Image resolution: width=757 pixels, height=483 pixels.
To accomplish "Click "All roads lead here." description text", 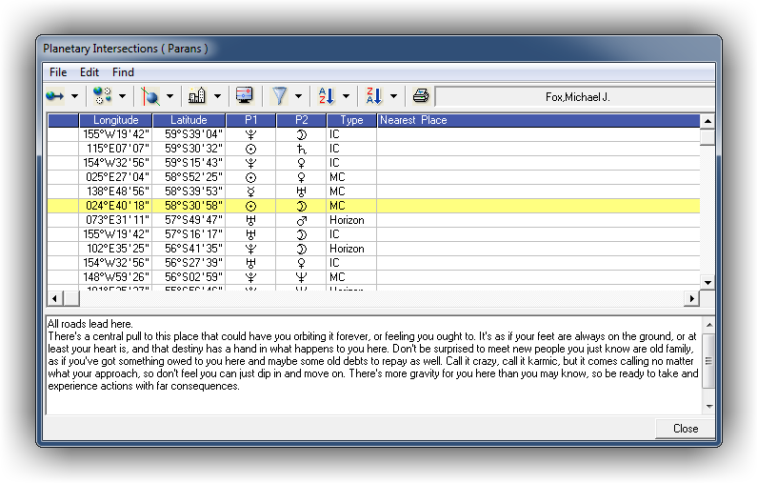I will coord(90,324).
